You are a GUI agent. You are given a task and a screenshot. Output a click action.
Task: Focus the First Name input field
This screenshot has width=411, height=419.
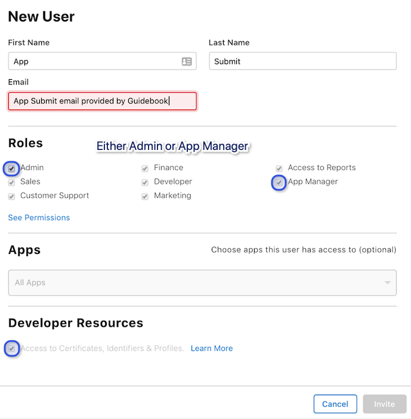coord(102,61)
